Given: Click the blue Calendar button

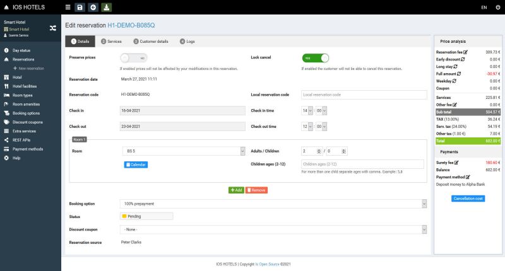Looking at the screenshot, I should (x=136, y=164).
